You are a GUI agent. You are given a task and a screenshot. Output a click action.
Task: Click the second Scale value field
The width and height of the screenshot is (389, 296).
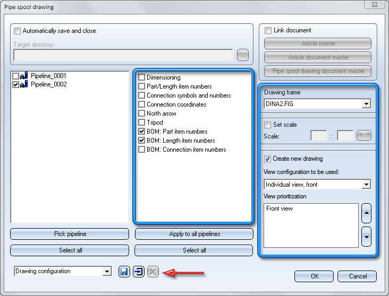pos(345,135)
